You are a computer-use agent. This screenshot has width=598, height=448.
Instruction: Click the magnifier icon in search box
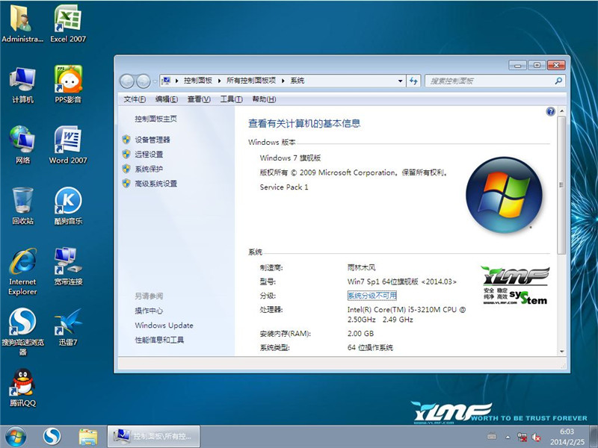pos(558,81)
